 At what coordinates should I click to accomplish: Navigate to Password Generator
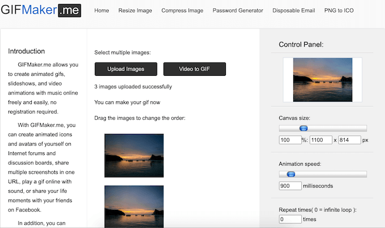coord(238,11)
